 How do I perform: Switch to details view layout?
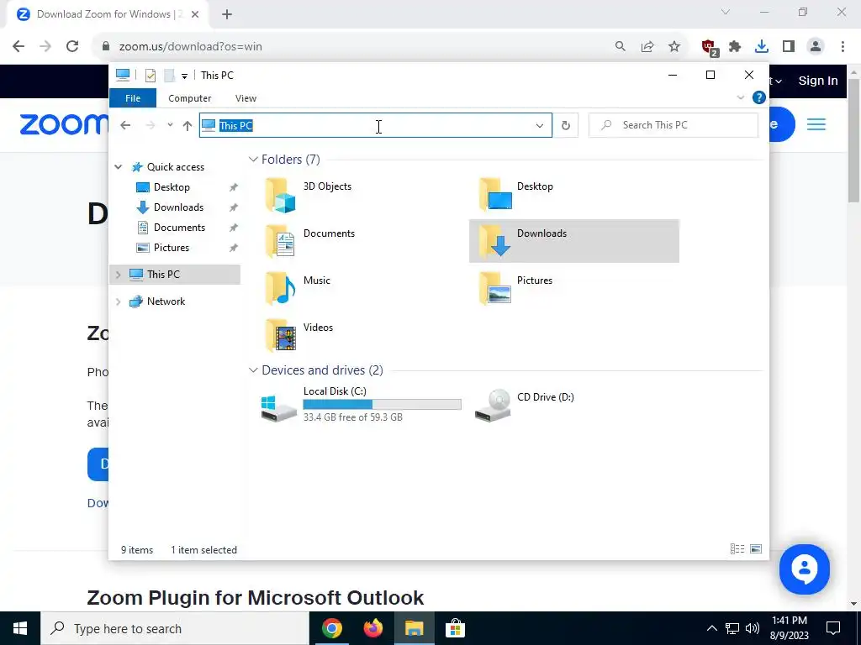[x=737, y=549]
